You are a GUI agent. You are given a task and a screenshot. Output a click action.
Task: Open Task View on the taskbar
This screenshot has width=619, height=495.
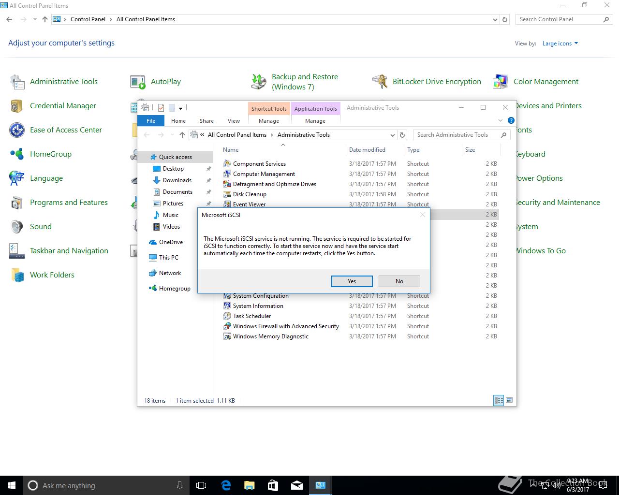201,485
